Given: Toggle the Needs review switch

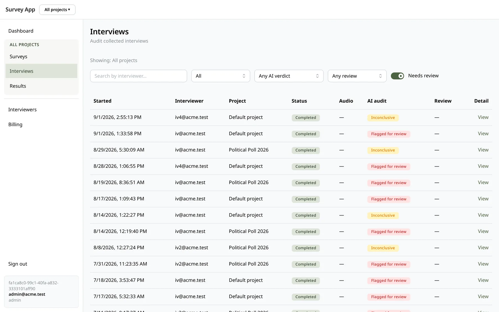Looking at the screenshot, I should (397, 76).
